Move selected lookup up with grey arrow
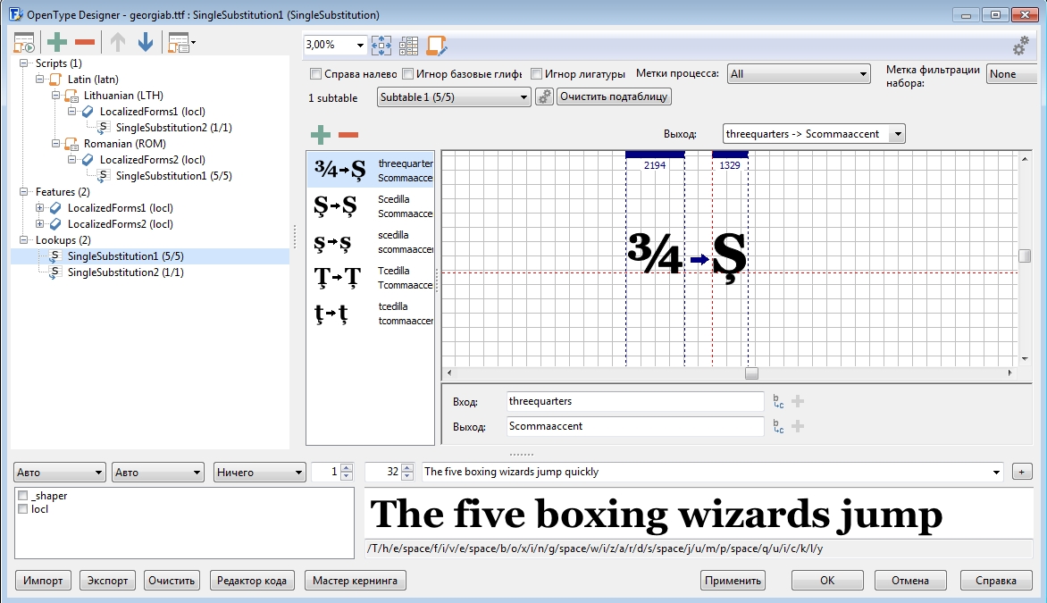This screenshot has height=603, width=1047. coord(118,42)
